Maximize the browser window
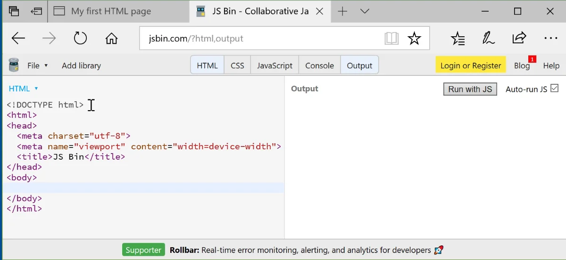This screenshot has height=260, width=566. coord(517,11)
